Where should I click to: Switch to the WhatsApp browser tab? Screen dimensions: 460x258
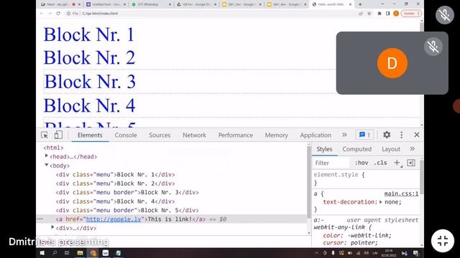click(151, 4)
